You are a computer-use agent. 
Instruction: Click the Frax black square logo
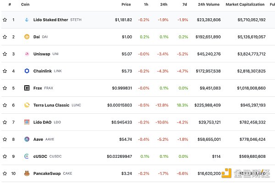(27, 88)
